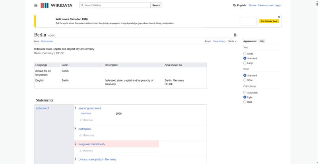Click rank icon beside metropolis
318x164 pixels.
tap(75, 129)
